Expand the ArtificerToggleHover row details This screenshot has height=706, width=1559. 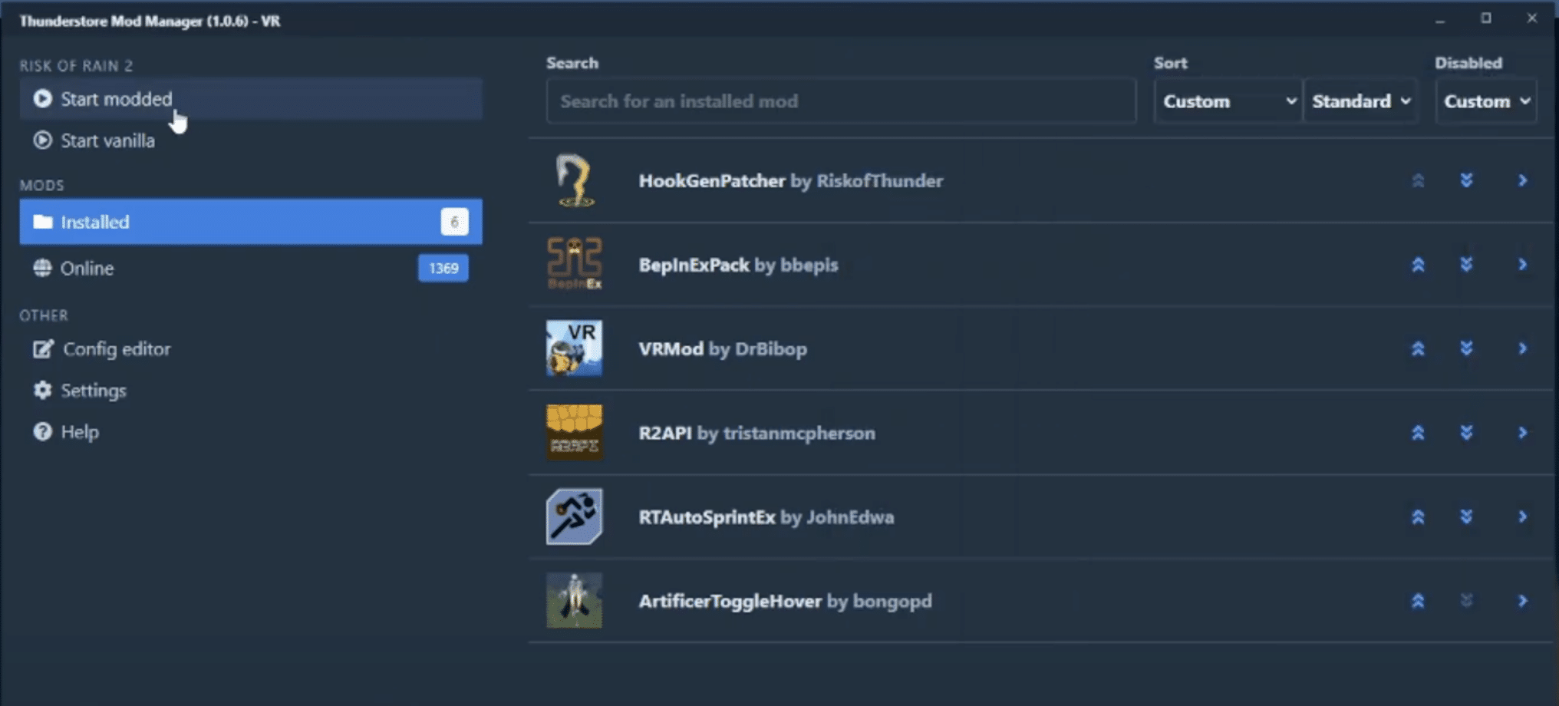(1522, 601)
